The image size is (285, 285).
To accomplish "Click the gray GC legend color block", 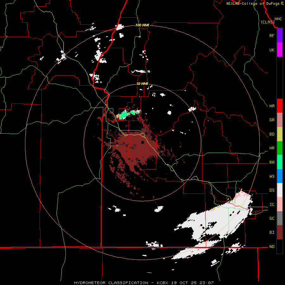I will pos(280,218).
